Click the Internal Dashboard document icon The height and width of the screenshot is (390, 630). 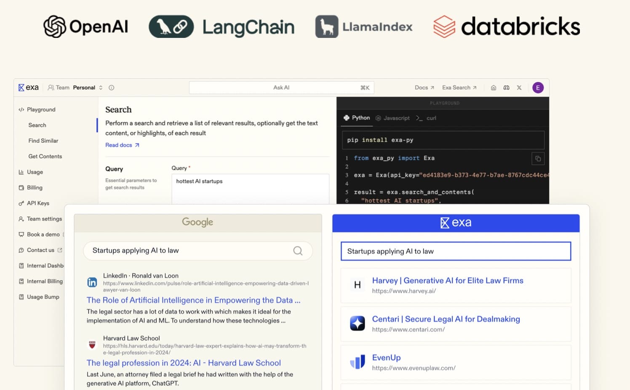coord(21,265)
